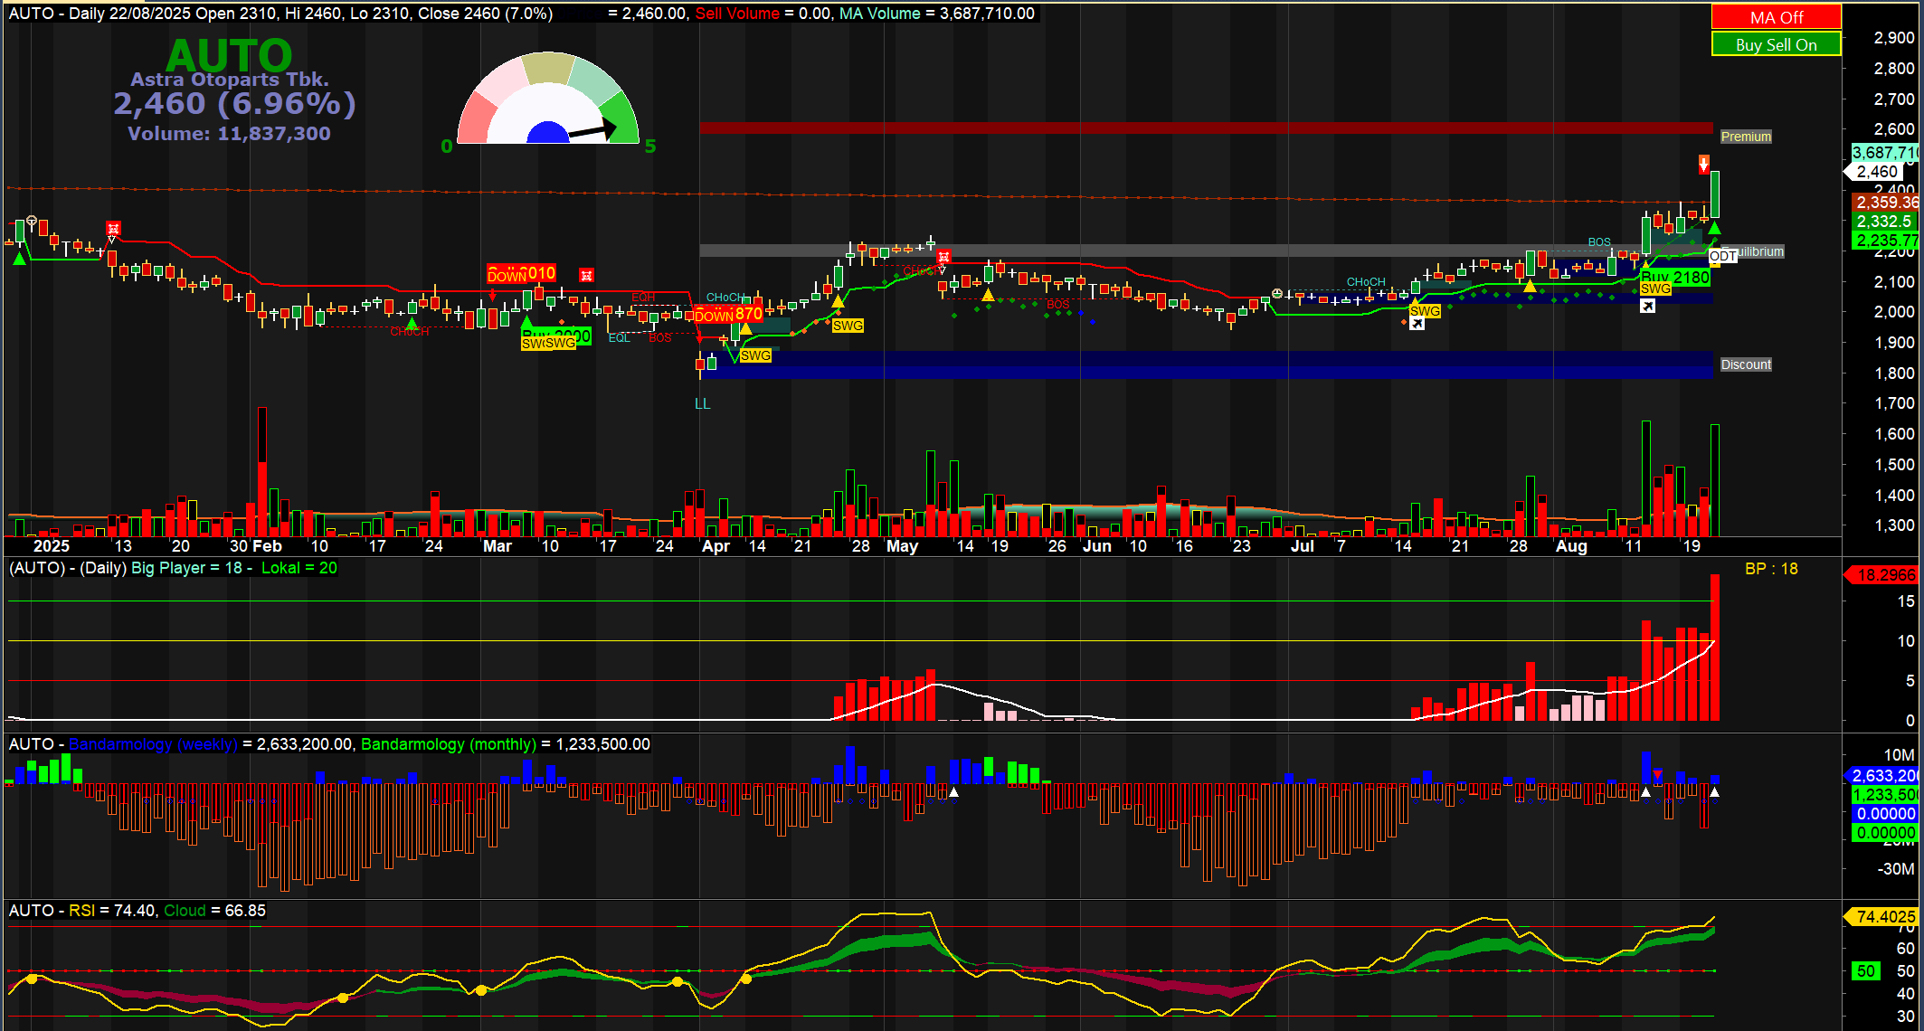The image size is (1924, 1031).
Task: Click the red Premium zone band
Action: tap(1206, 128)
